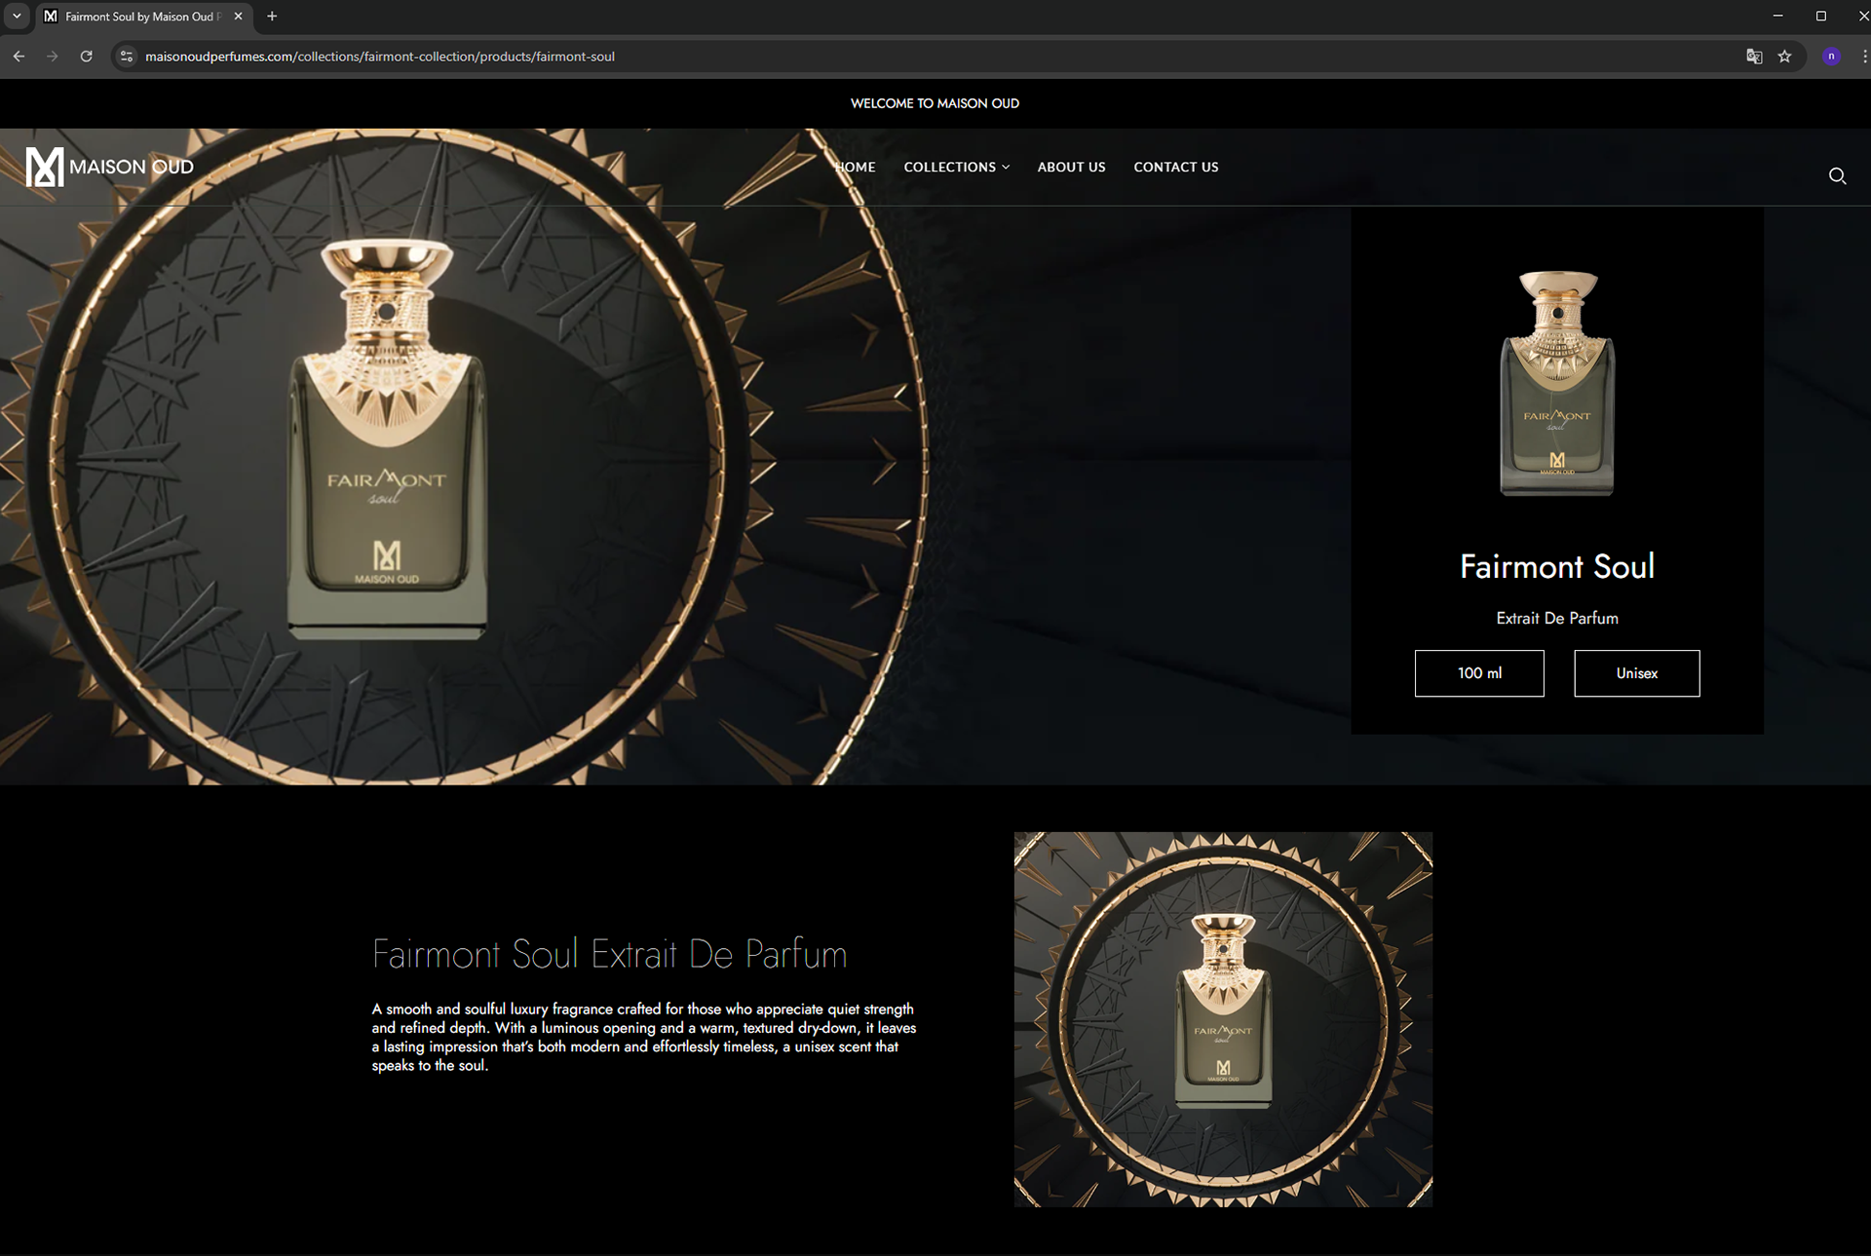1871x1256 pixels.
Task: Click the Maison Oud logo
Action: pos(109,167)
